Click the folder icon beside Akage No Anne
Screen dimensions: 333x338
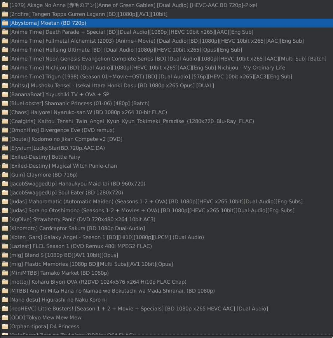point(5,5)
